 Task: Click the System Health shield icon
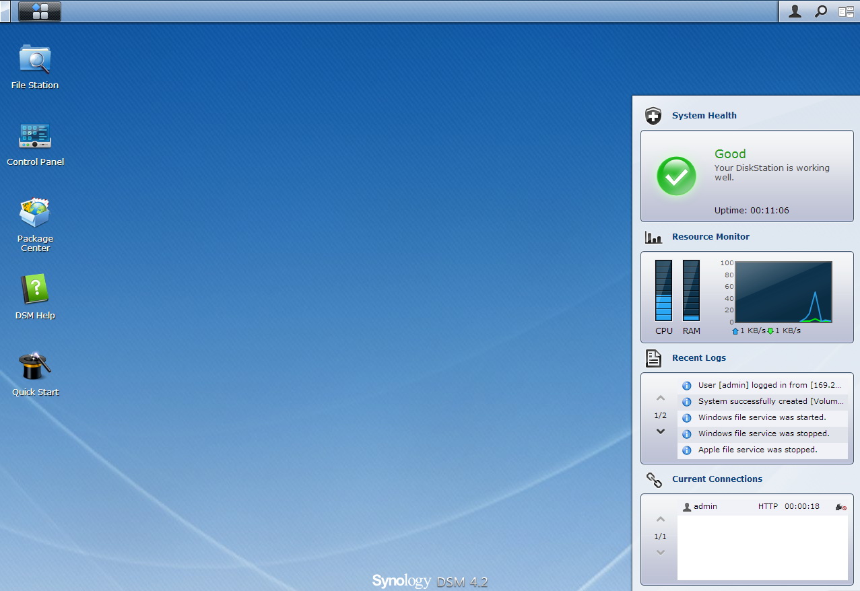tap(653, 116)
